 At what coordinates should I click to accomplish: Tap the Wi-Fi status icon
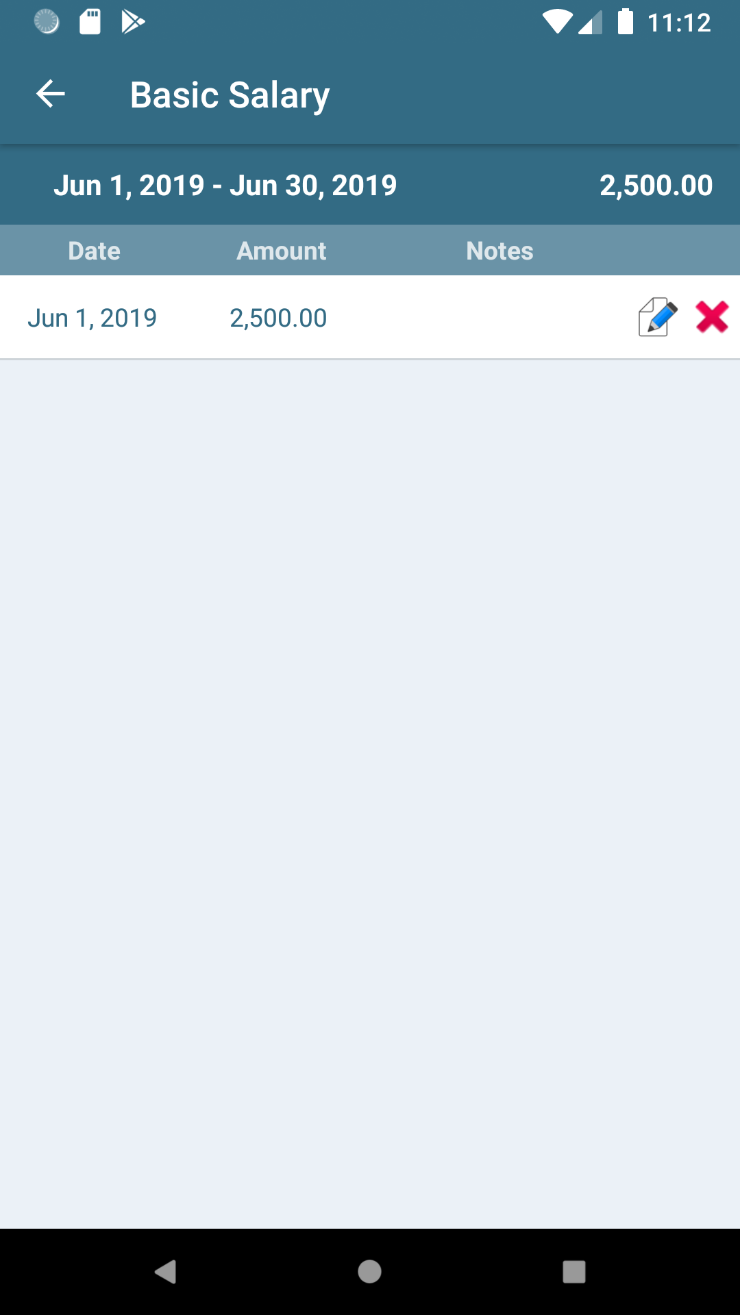(x=557, y=22)
